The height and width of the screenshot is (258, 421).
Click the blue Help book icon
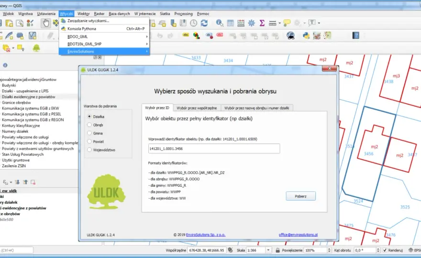coord(356,35)
